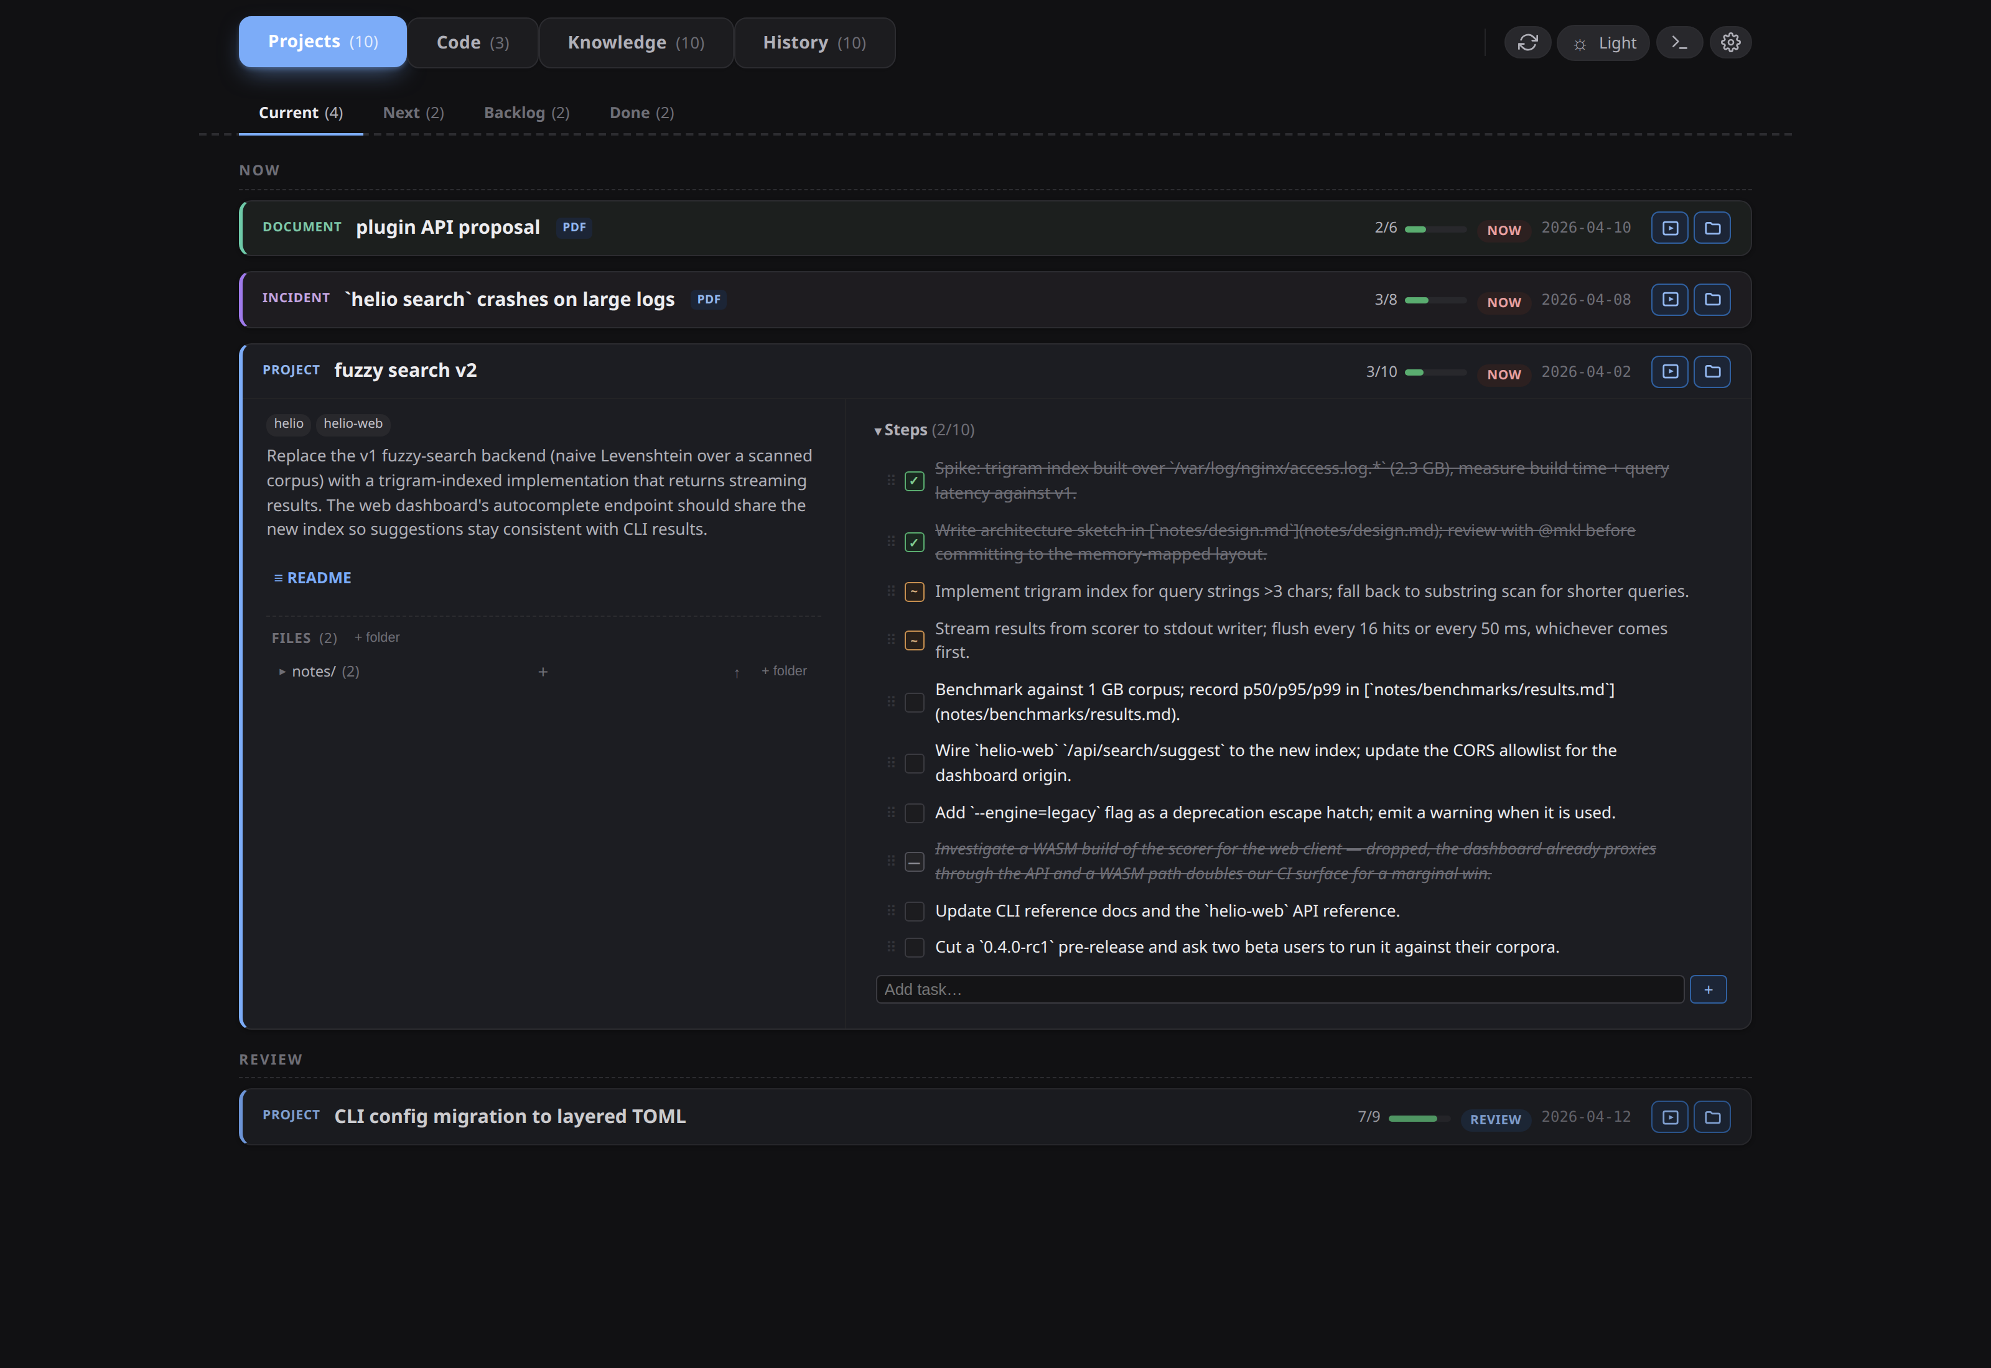1991x1368 pixels.
Task: Collapse the Steps section triangle
Action: [x=878, y=430]
